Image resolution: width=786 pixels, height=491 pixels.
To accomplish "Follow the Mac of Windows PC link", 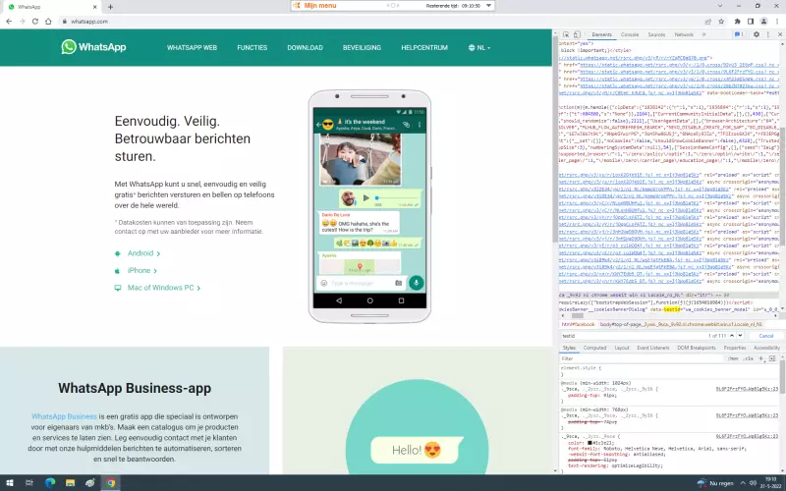I will [x=163, y=288].
